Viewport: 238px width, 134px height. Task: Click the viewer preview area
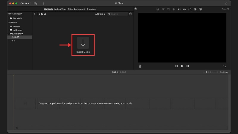[x=182, y=38]
